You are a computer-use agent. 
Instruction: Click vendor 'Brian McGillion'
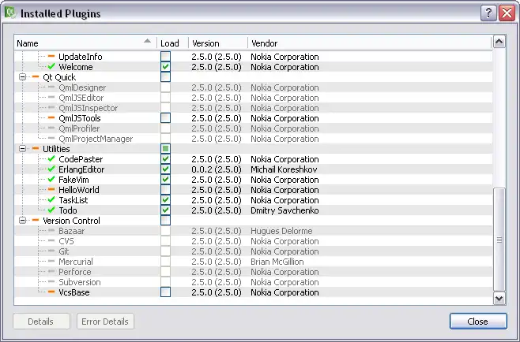click(277, 262)
